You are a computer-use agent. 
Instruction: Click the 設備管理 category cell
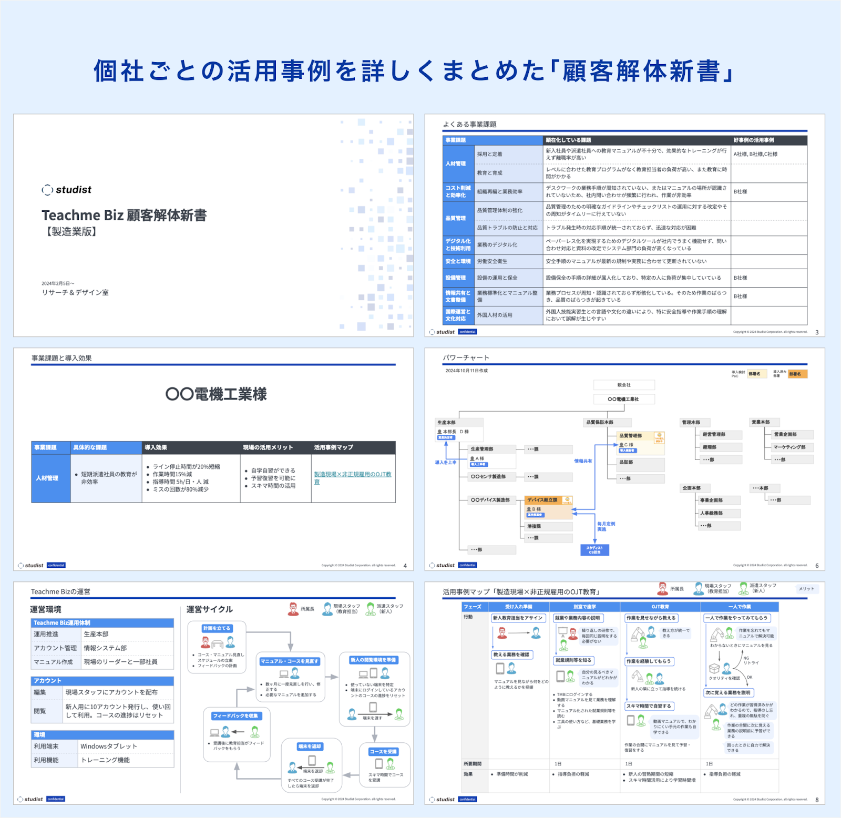pos(458,278)
